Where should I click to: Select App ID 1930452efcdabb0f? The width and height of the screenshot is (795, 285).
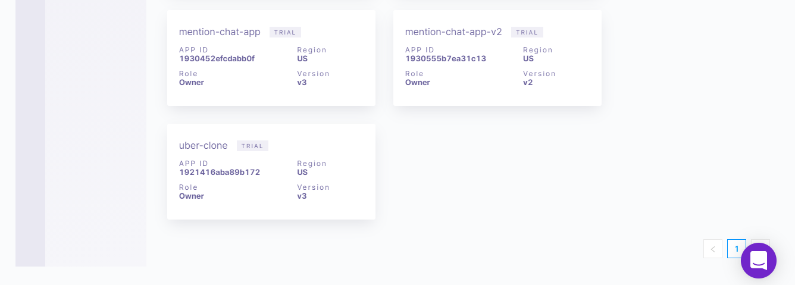pos(217,58)
